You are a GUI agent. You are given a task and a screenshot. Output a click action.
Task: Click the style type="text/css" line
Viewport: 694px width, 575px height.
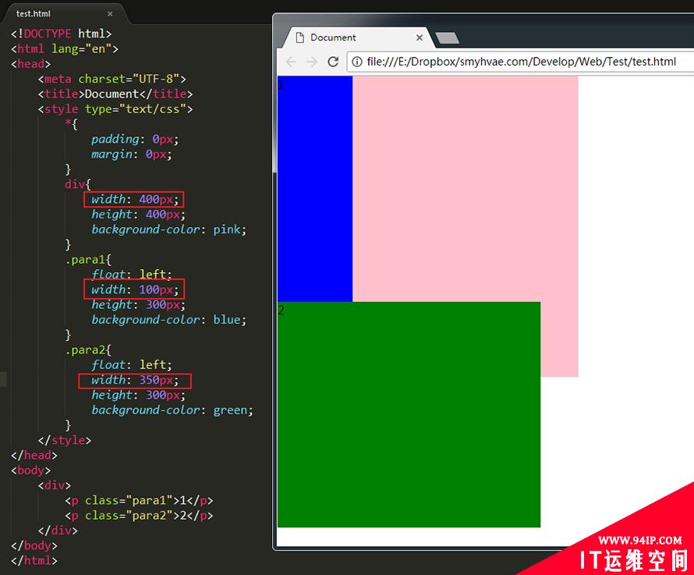pos(115,109)
